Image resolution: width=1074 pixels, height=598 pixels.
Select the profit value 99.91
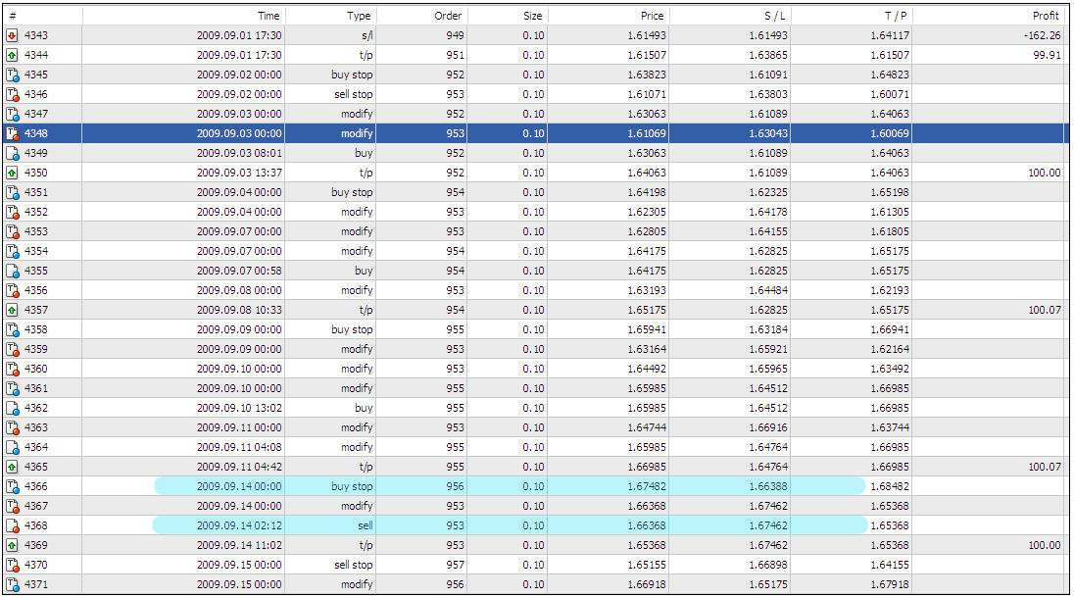point(1048,55)
